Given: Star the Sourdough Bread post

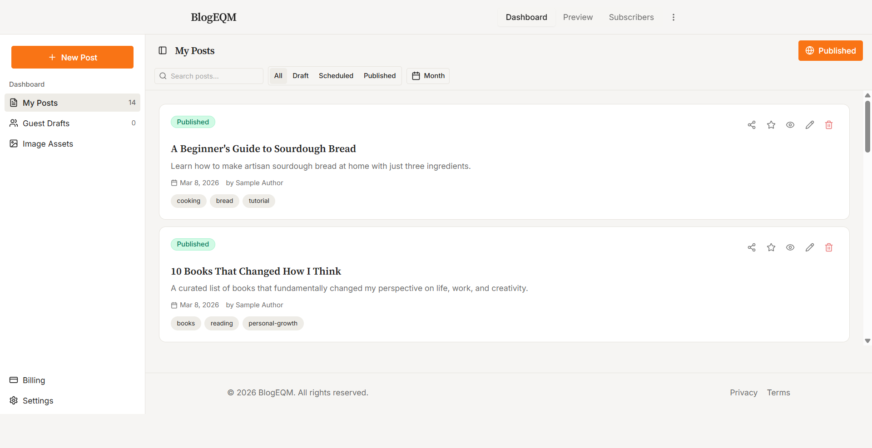Looking at the screenshot, I should [771, 125].
